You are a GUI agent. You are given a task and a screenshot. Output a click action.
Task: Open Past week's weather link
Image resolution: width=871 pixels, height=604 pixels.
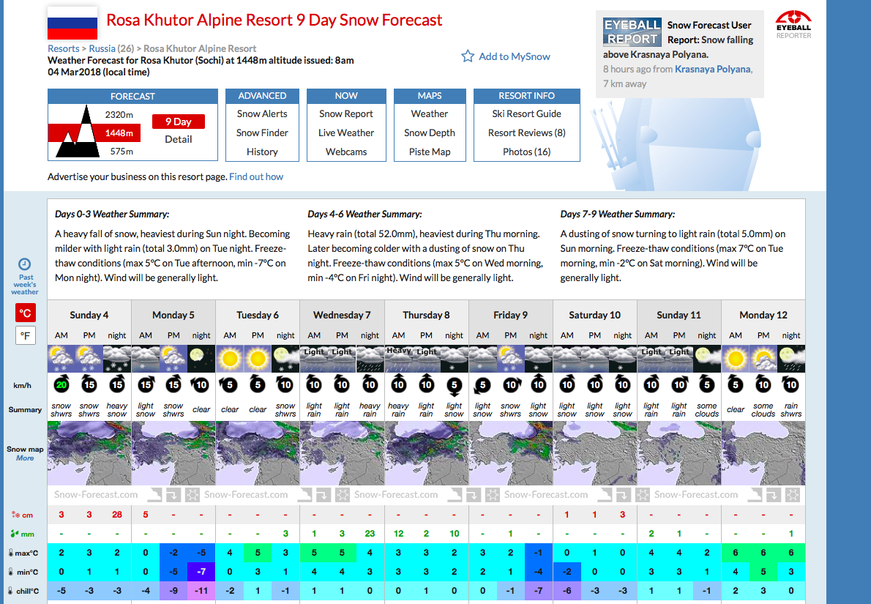[x=25, y=284]
